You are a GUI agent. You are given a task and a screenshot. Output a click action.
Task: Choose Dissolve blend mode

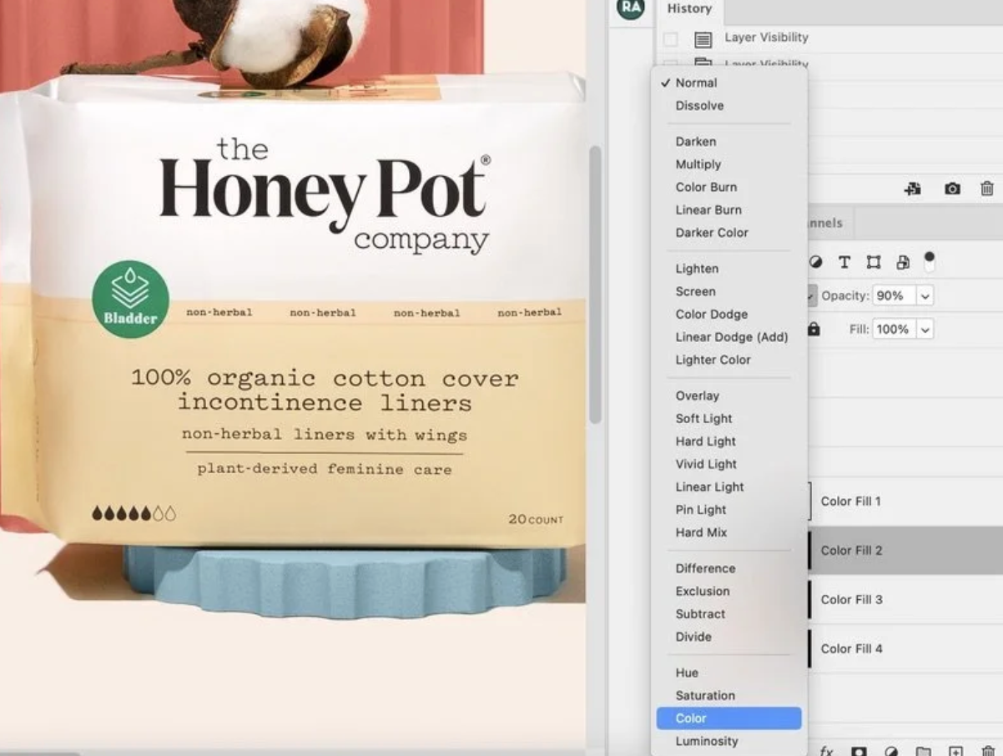tap(728, 106)
